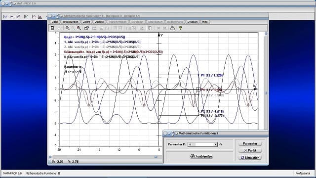Click the '1. Abl. von f(x,p)' legend line
Image resolution: width=316 pixels, height=178 pixels.
tap(103, 42)
